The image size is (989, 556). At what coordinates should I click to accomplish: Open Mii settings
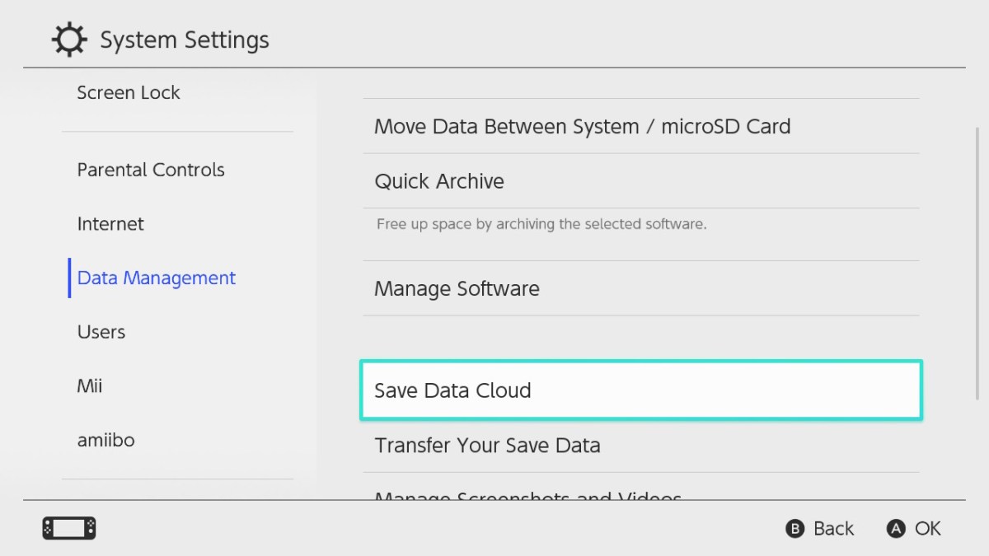89,385
